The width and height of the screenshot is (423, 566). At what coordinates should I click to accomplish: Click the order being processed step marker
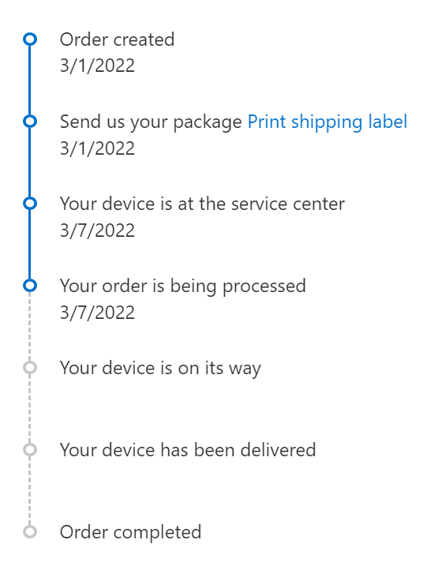pyautogui.click(x=30, y=285)
